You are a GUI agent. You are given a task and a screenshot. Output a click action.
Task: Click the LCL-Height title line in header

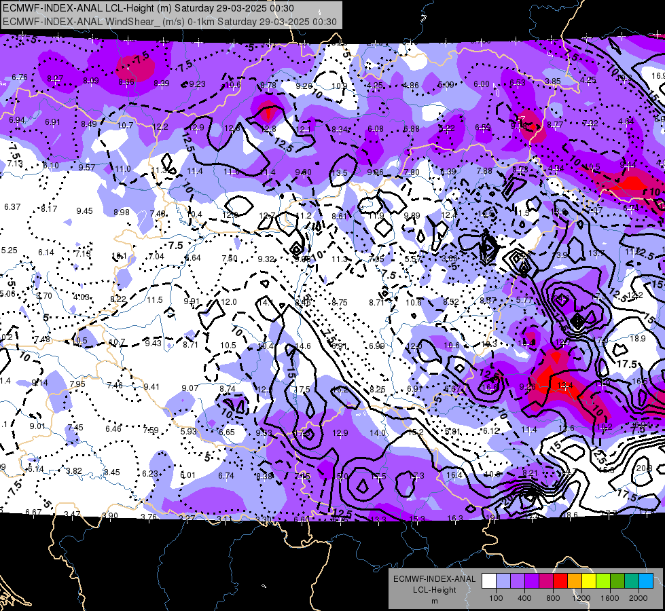(x=148, y=8)
